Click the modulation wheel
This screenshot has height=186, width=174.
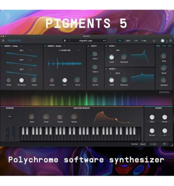point(13,133)
